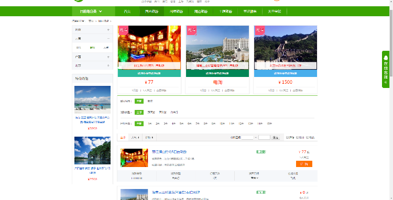Screen dimensions: 393x200
Task: Select the 自由行 route type filter
Action: click(174, 113)
